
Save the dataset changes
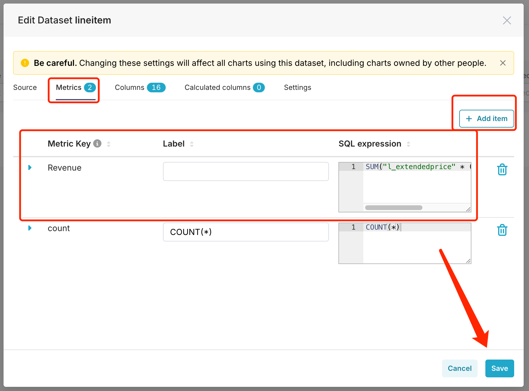499,368
